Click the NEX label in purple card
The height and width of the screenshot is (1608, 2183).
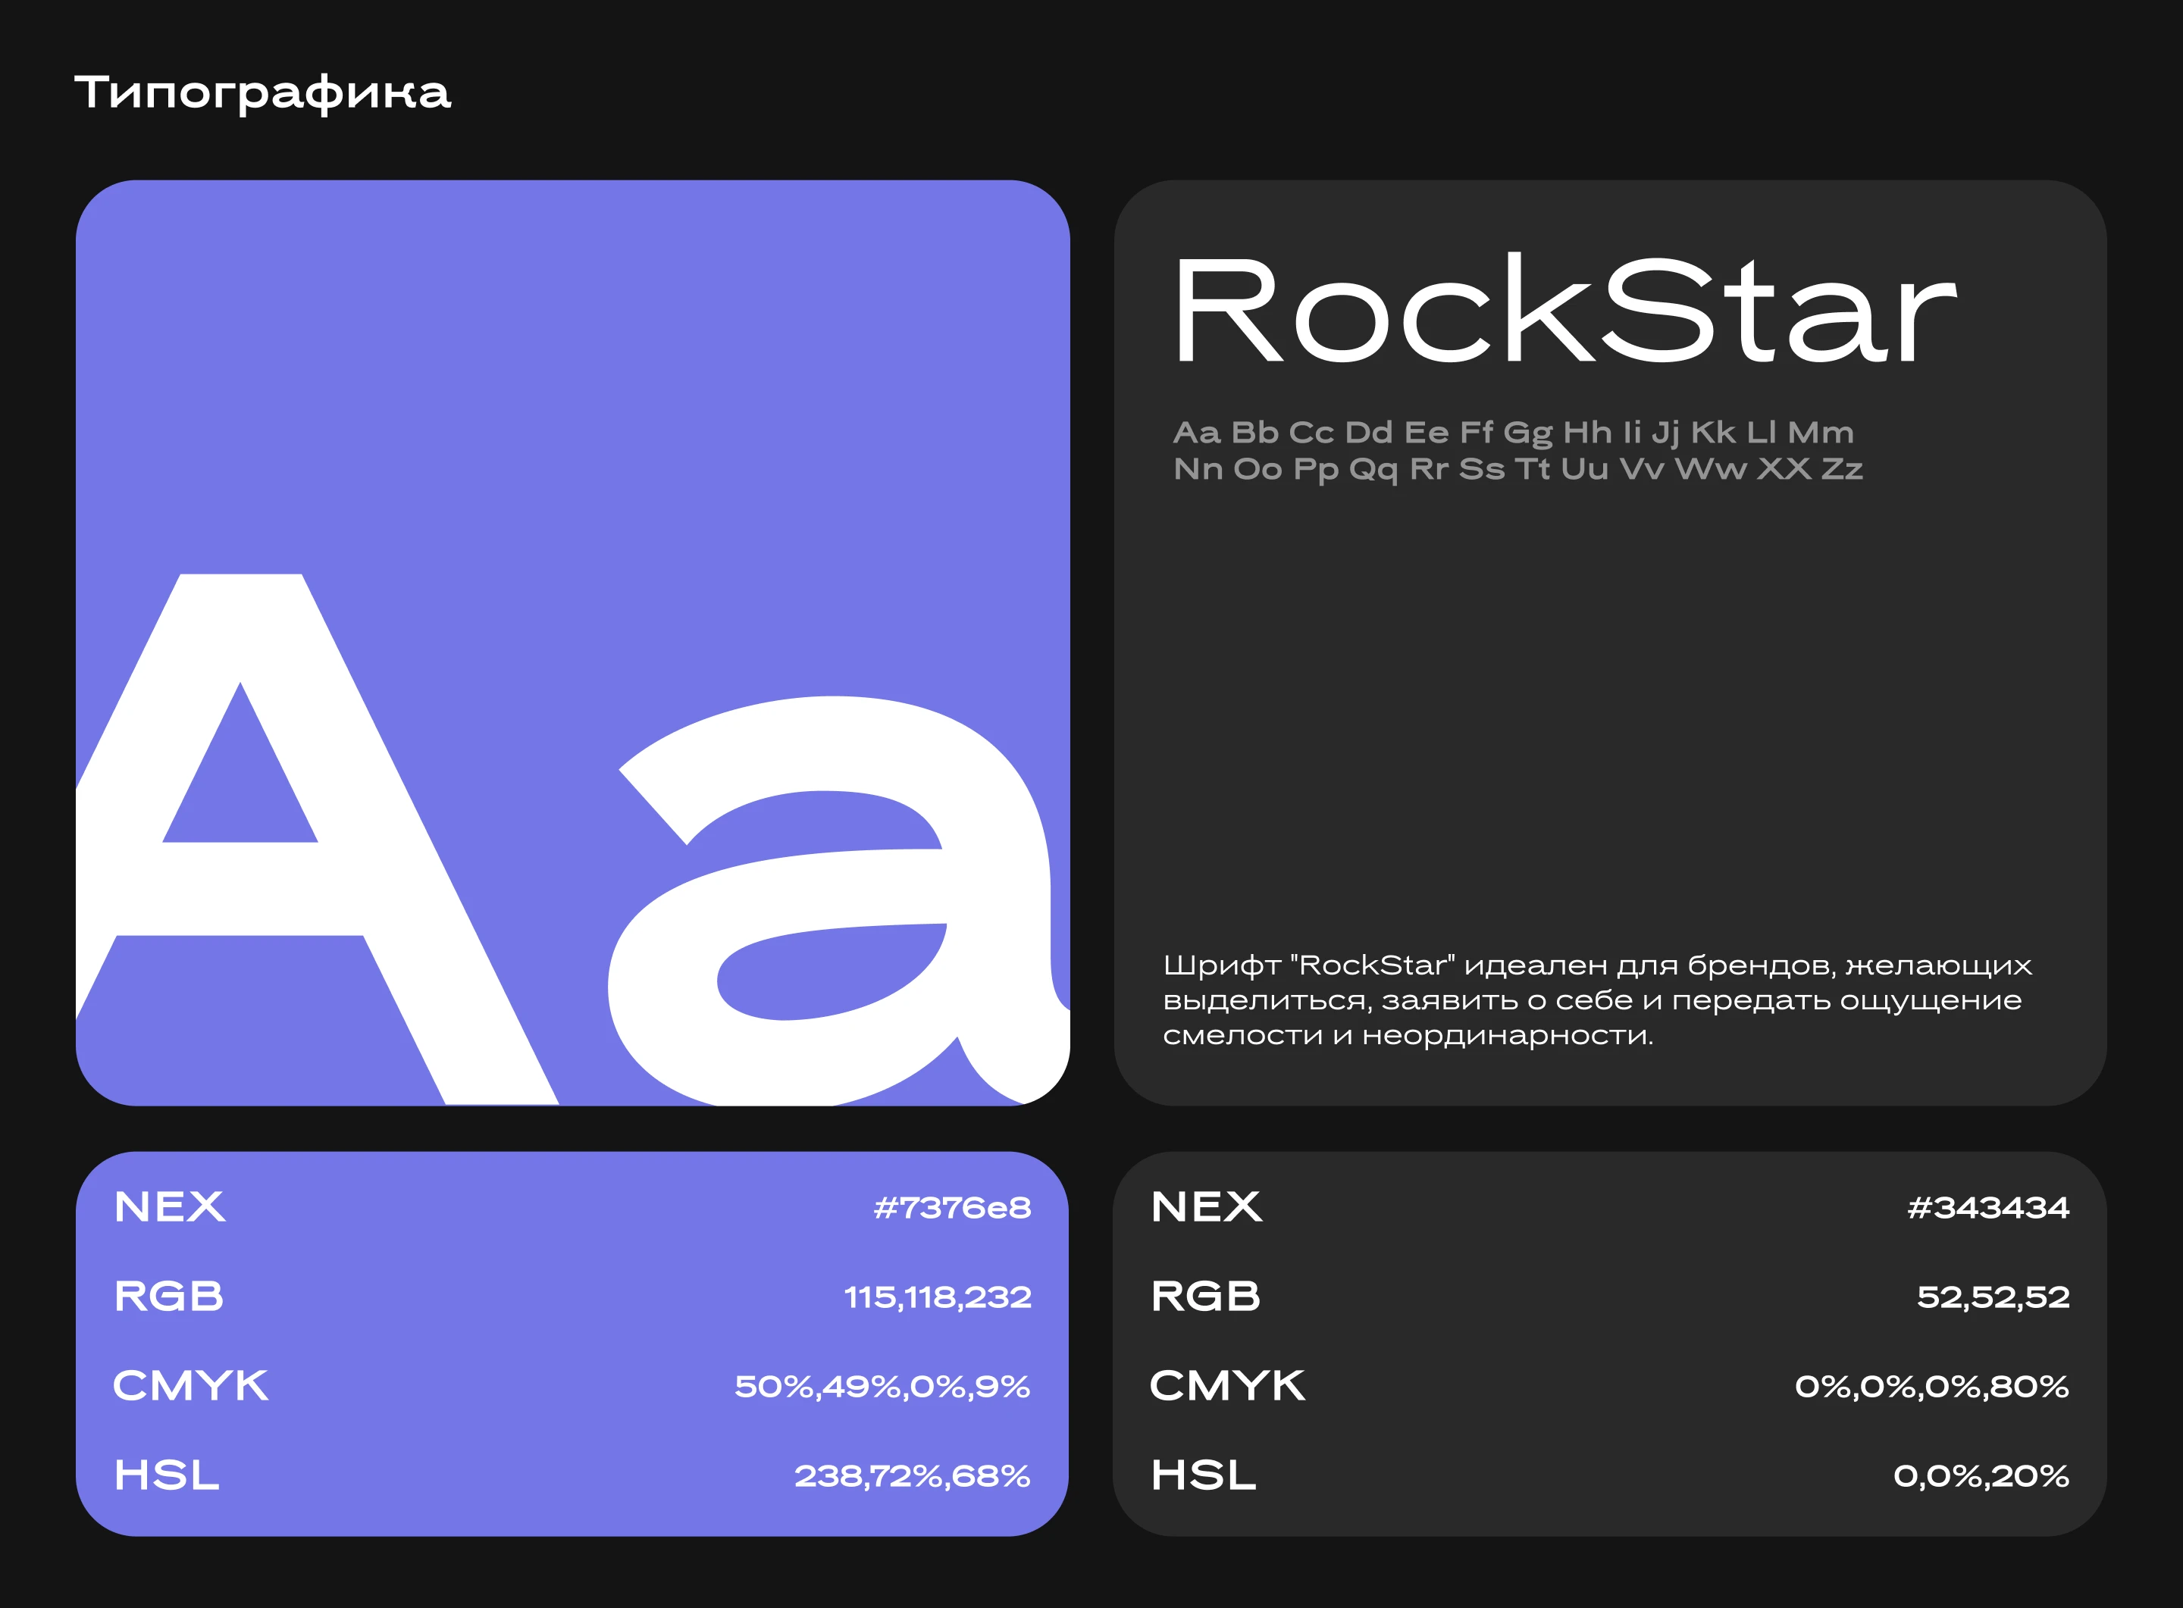click(170, 1207)
